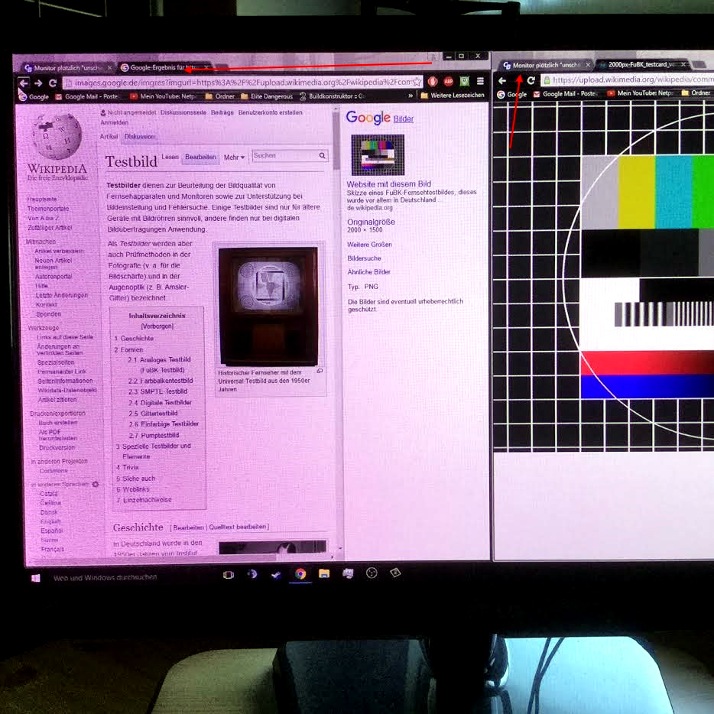Open the 'Buildkonstruktor' bookmark

click(333, 96)
